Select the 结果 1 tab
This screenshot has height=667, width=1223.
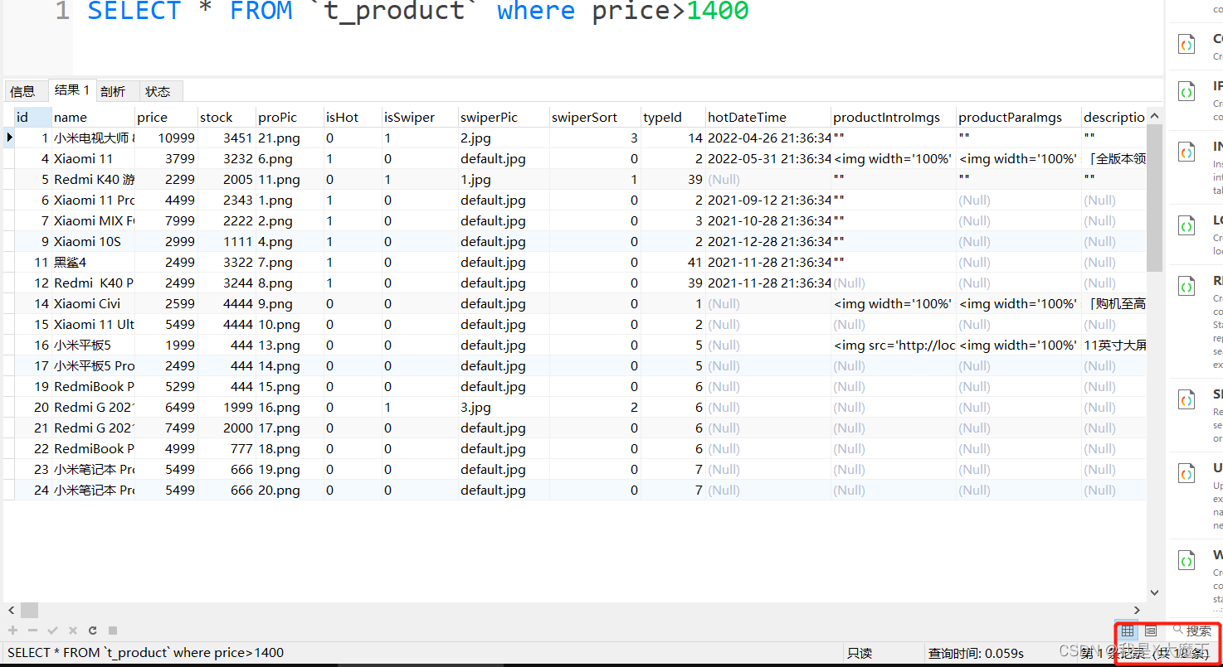(71, 90)
